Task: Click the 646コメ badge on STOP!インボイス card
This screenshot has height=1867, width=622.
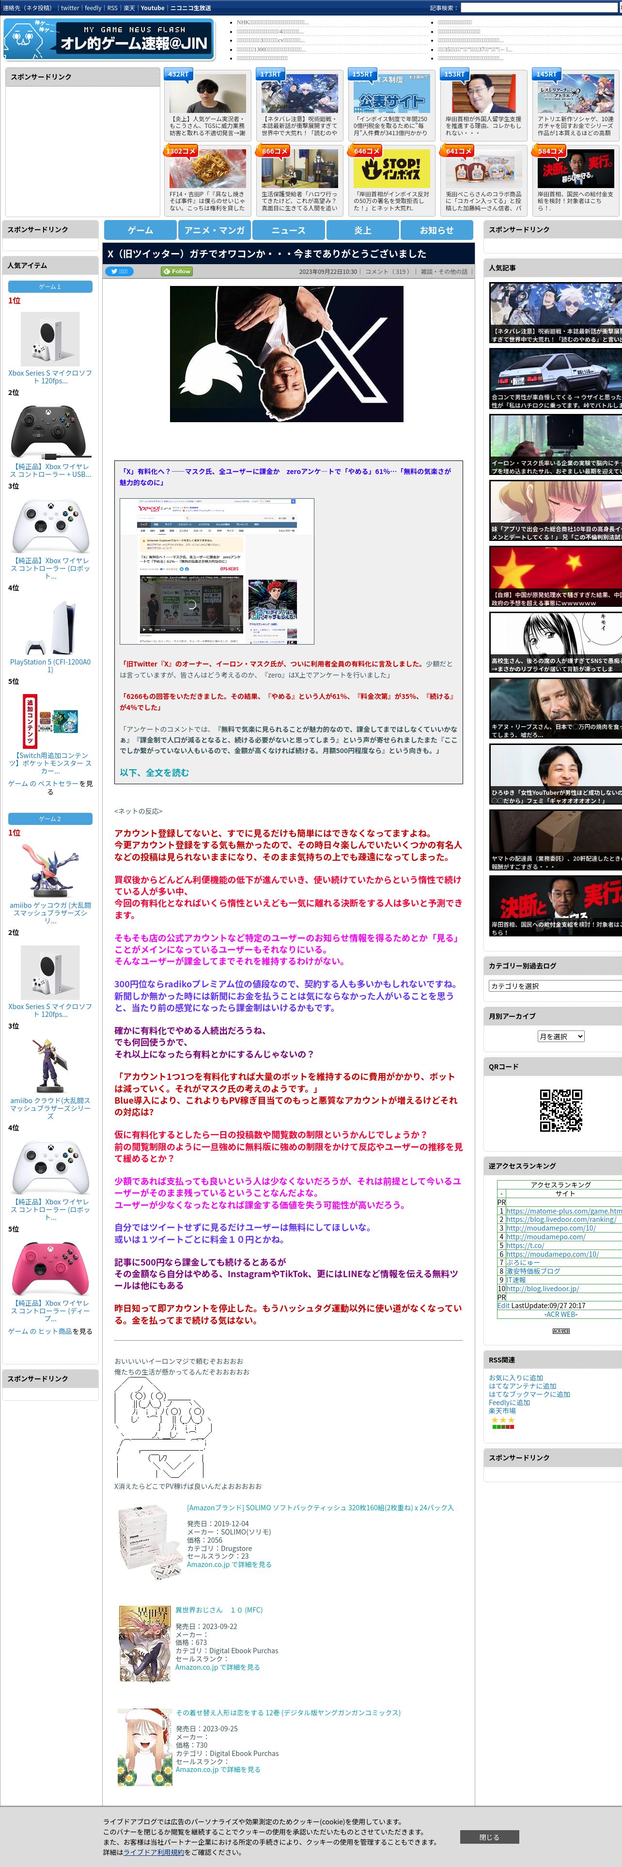Action: pos(366,151)
